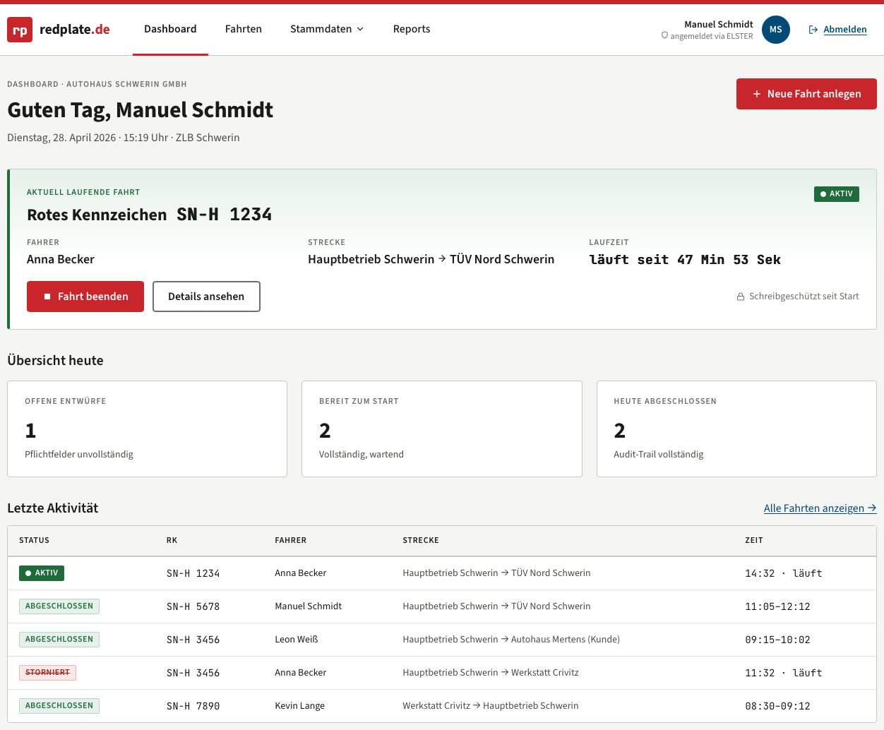This screenshot has width=884, height=730.
Task: Click the MS user avatar
Action: 775,30
